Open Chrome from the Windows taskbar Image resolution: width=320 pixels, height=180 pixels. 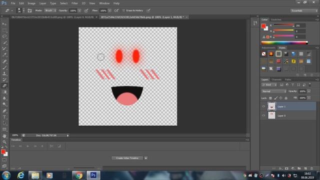[78, 175]
